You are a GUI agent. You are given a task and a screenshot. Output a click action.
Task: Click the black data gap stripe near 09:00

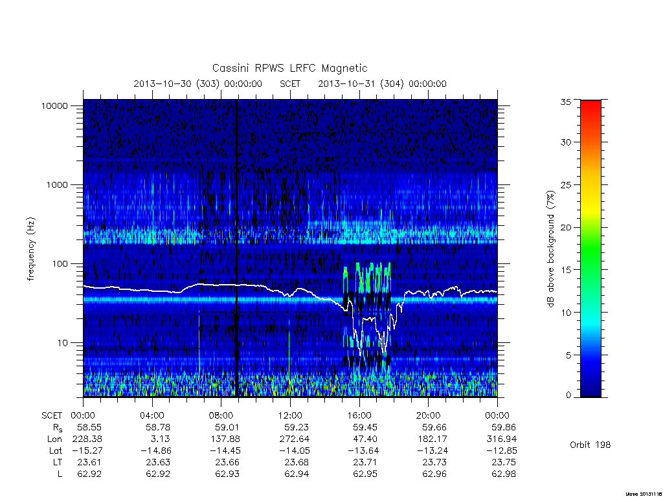pyautogui.click(x=236, y=248)
